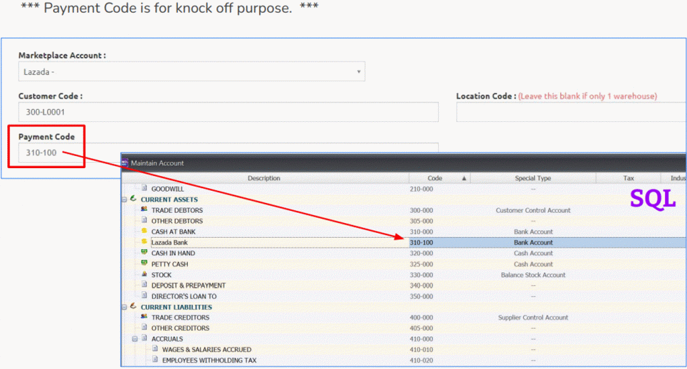Select the WAGES & SALARIES ACCRUED account

coord(207,350)
